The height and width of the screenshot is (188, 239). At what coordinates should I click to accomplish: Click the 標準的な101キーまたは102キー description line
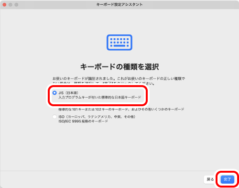pyautogui.click(x=121, y=109)
